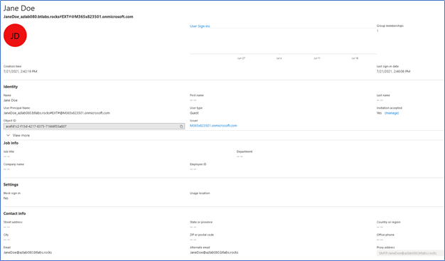Open the issuer M365x823501.onmicrosoft.com link
Viewport: 445px width, 261px height.
[x=213, y=126]
